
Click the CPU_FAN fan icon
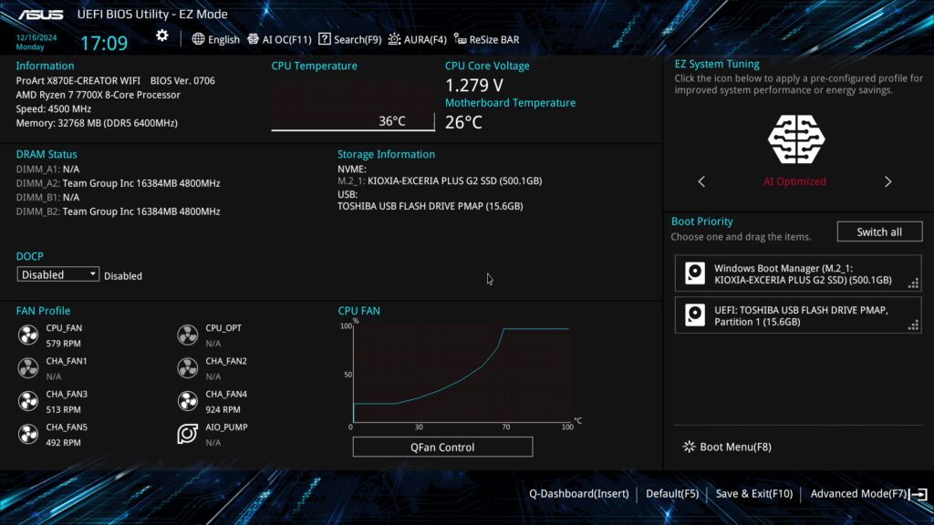pyautogui.click(x=27, y=335)
